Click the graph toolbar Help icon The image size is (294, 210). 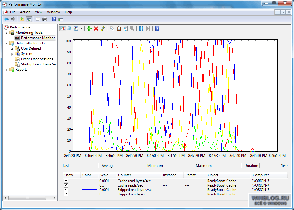[x=157, y=28]
